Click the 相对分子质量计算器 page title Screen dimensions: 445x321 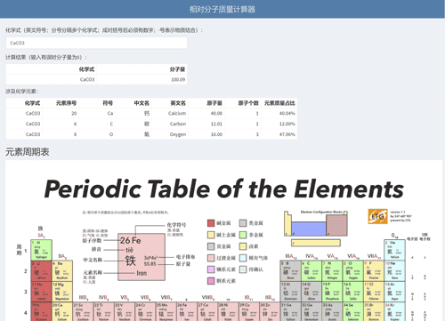[x=222, y=9]
